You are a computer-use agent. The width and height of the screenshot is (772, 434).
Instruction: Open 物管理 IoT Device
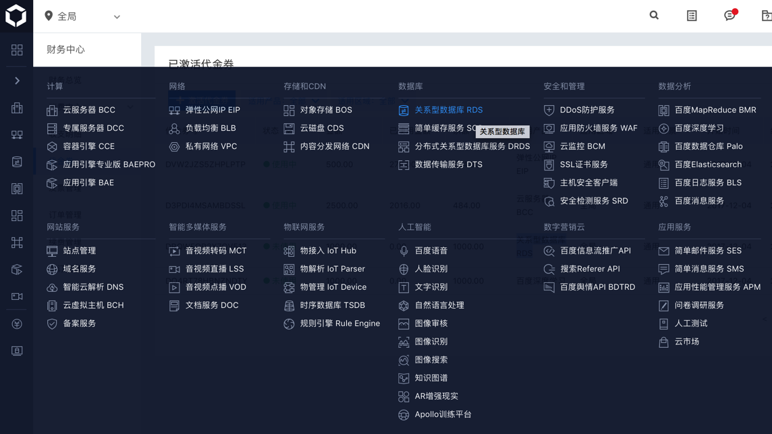coord(333,286)
